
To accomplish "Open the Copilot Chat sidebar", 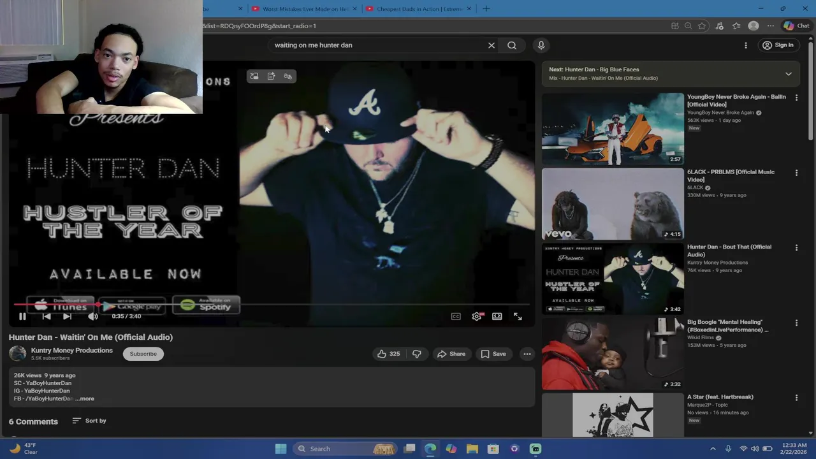I will coord(797,26).
